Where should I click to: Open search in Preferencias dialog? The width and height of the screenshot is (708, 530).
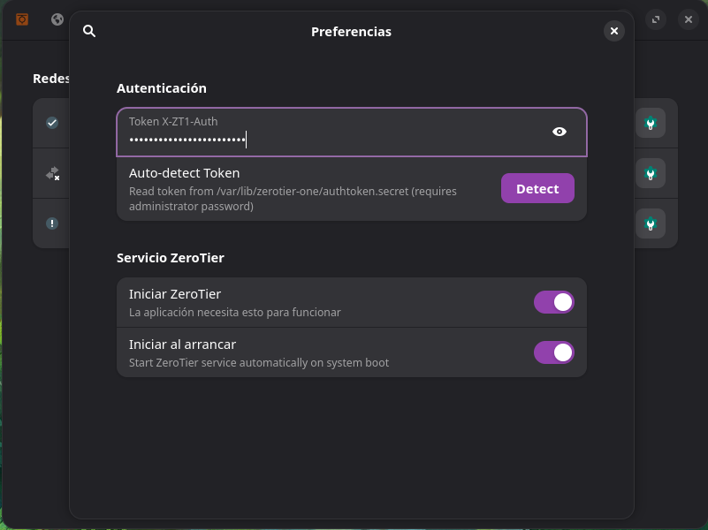tap(89, 31)
